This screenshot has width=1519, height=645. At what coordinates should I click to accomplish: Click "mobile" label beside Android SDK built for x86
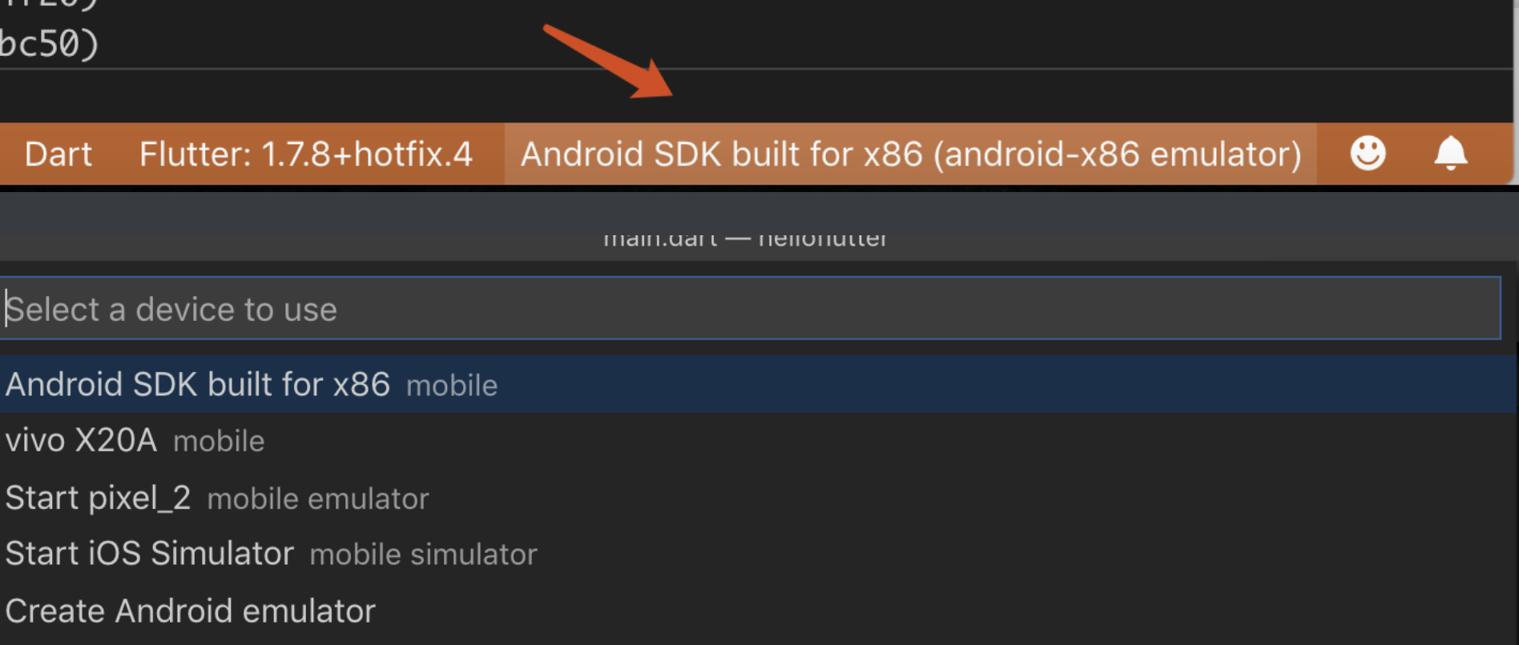tap(452, 386)
